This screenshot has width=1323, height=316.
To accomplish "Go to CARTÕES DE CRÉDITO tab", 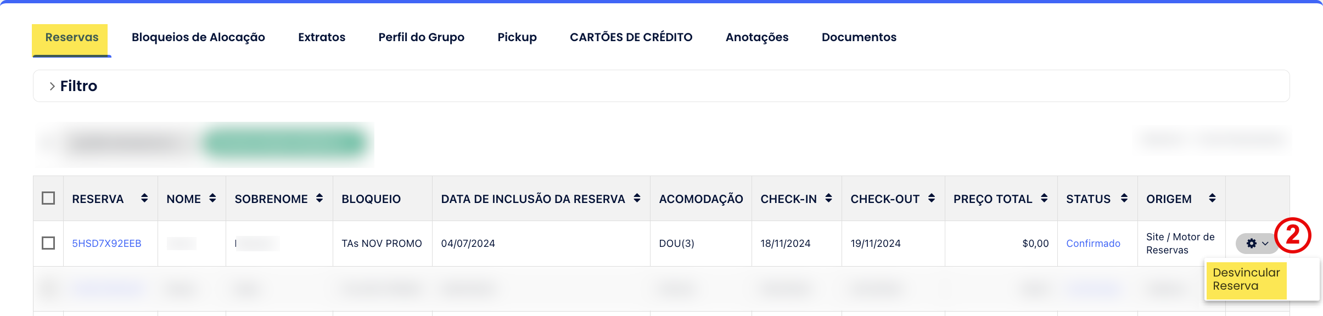I will pyautogui.click(x=631, y=37).
